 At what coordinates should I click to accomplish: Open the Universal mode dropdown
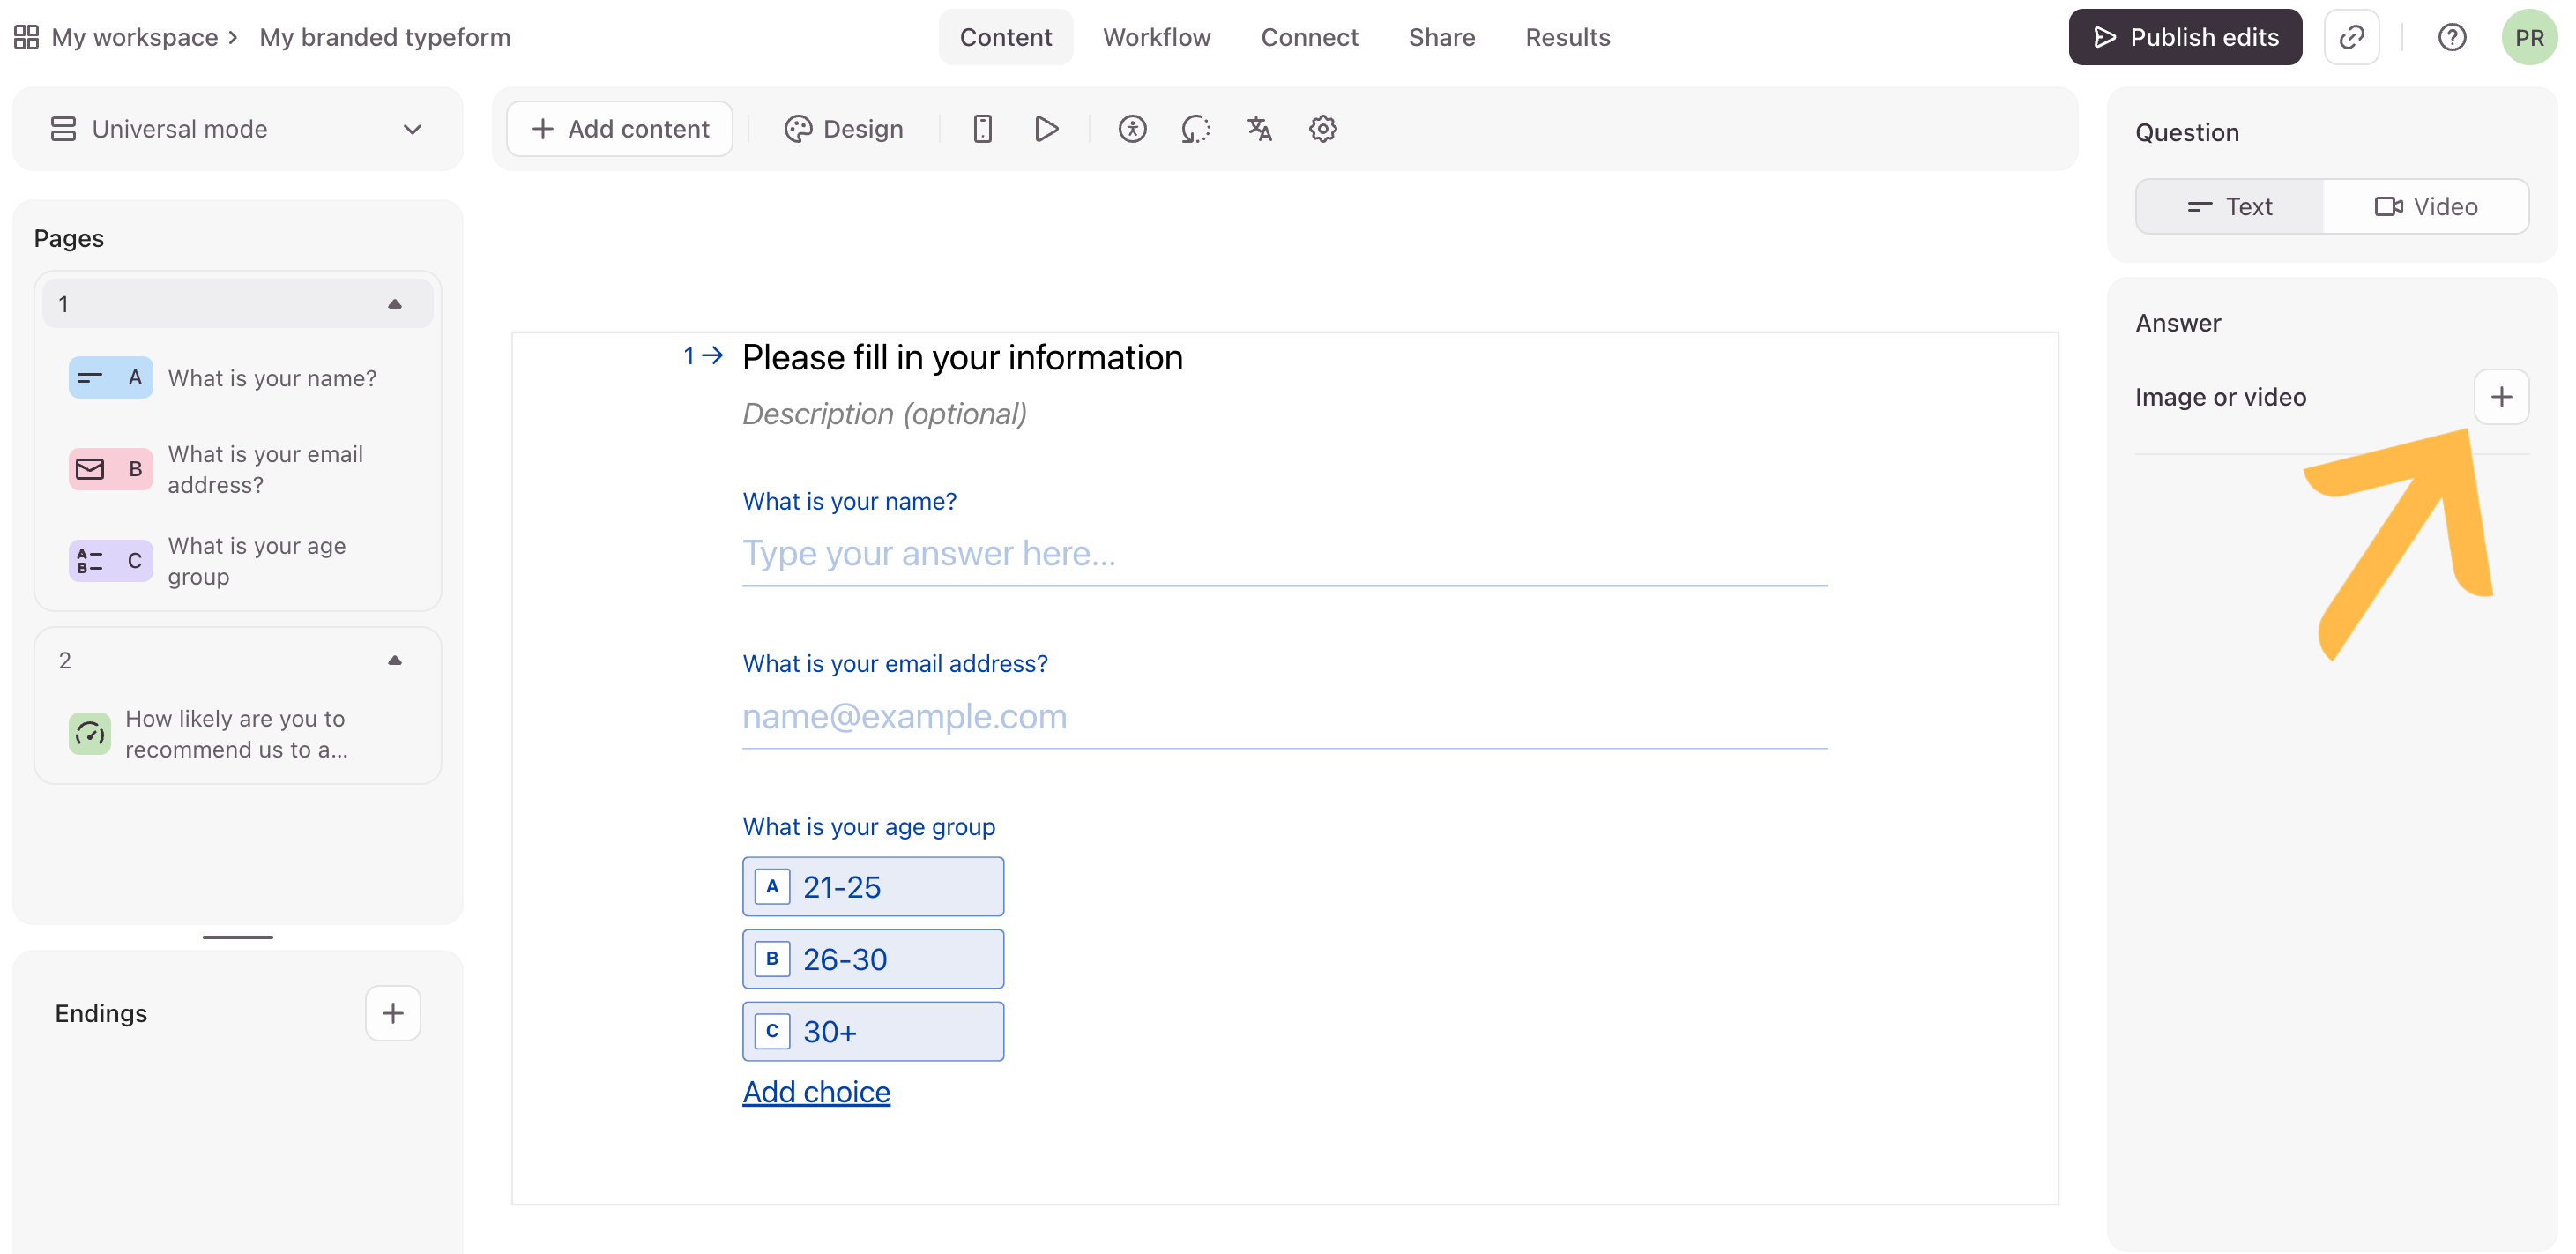[x=237, y=129]
